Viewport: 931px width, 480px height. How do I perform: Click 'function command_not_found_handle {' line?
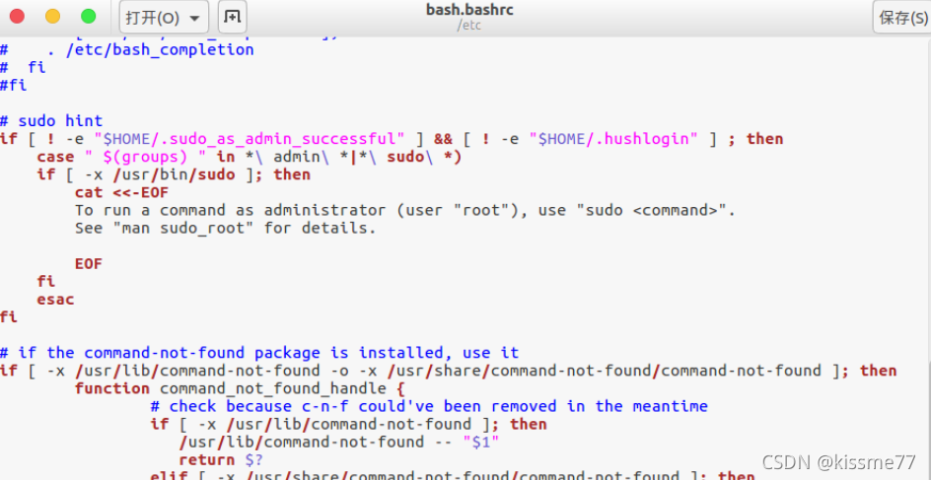click(241, 388)
